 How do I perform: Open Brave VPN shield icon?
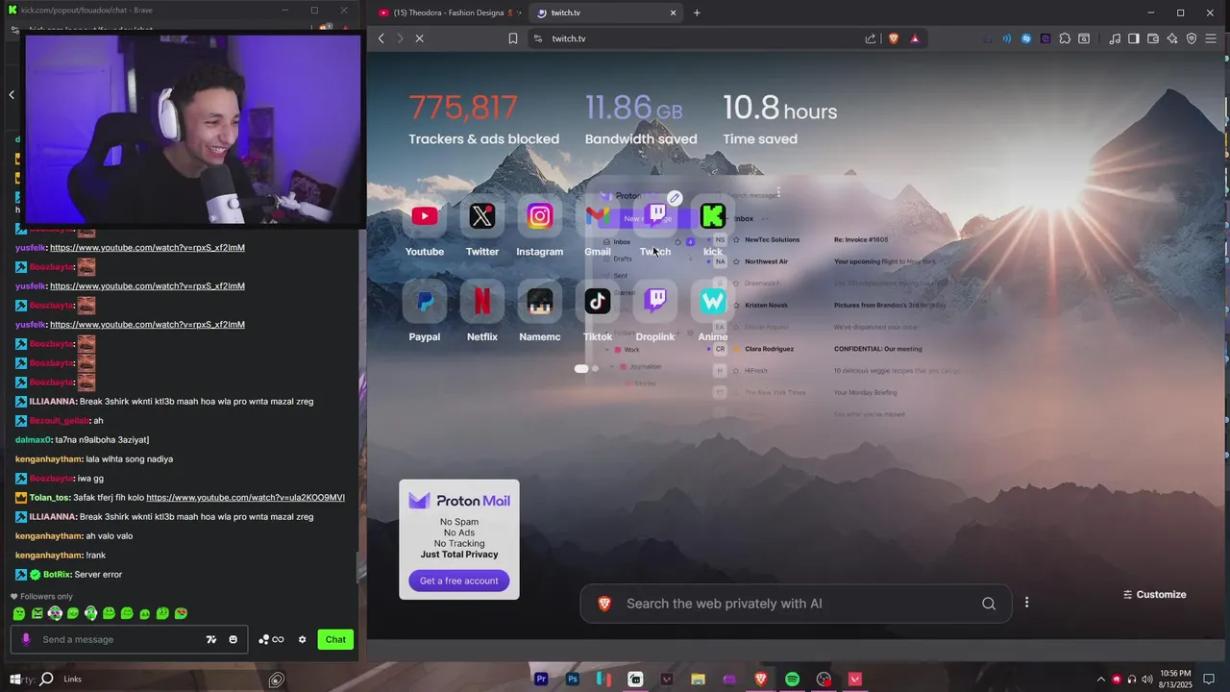click(x=1192, y=38)
